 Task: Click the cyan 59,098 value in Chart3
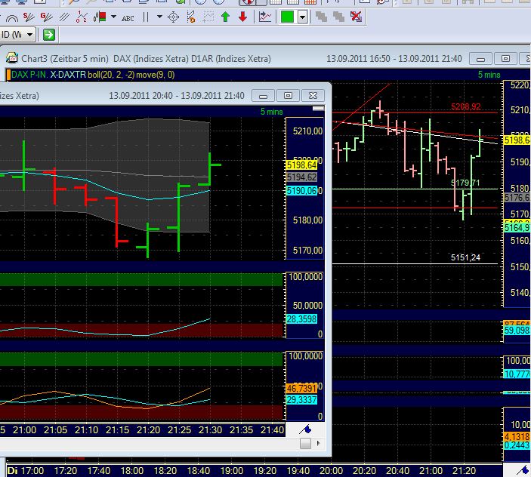point(517,331)
